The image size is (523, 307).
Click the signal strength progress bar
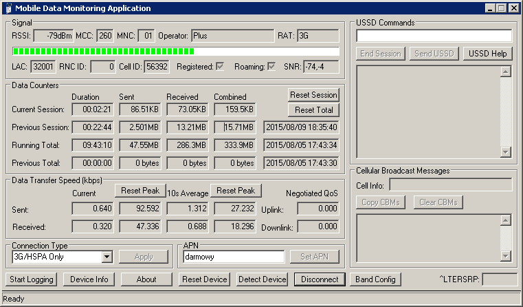(175, 52)
